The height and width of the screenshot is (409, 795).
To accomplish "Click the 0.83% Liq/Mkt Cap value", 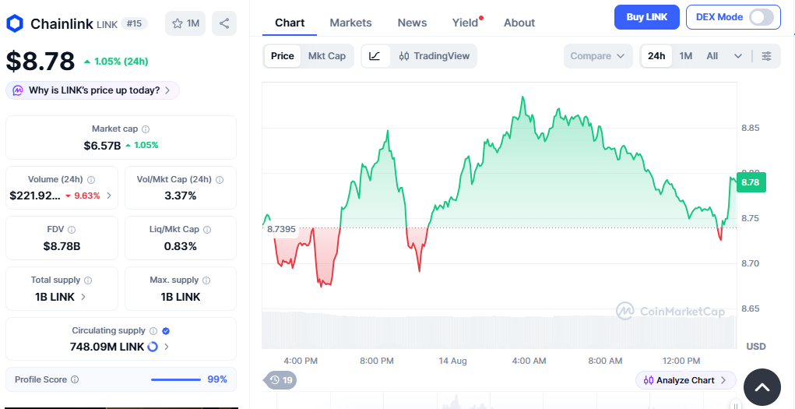I will (180, 247).
